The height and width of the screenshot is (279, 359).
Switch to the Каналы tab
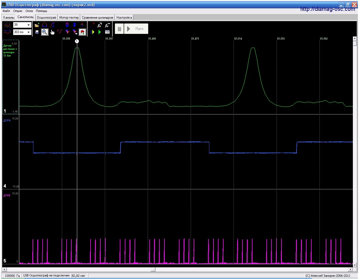pyautogui.click(x=9, y=18)
